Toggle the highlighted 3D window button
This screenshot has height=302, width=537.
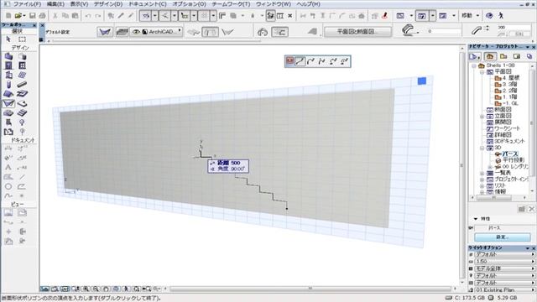pos(422,16)
